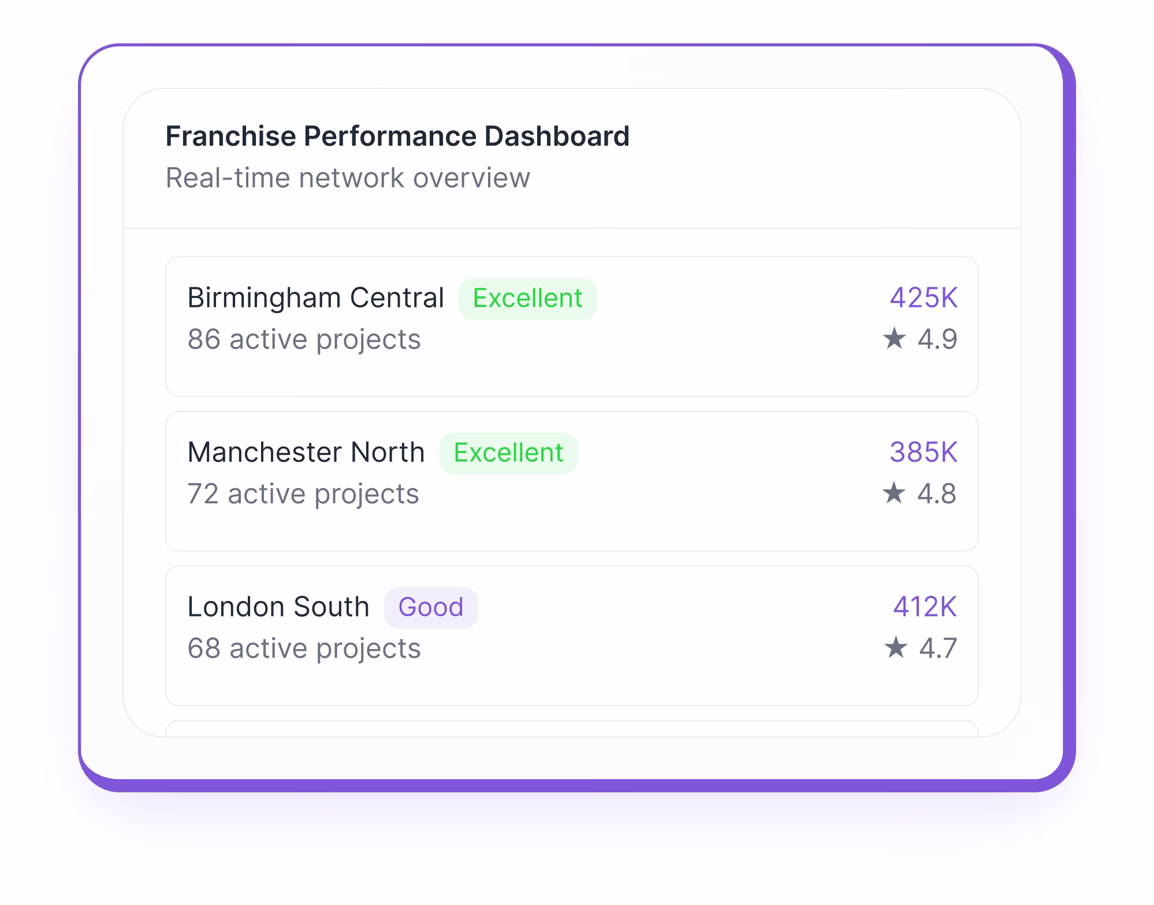Expand the partially visible fourth franchise card
Screen dimensions: 1154x905
point(572,730)
